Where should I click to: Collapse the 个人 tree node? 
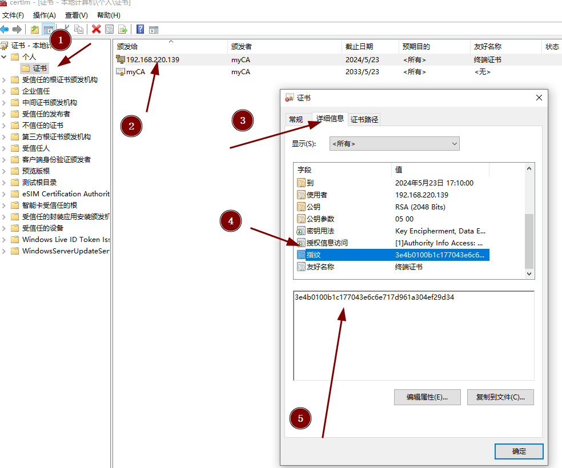pos(4,57)
